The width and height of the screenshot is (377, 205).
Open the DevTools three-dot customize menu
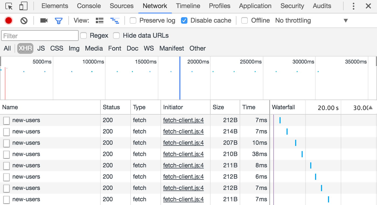(x=354, y=6)
